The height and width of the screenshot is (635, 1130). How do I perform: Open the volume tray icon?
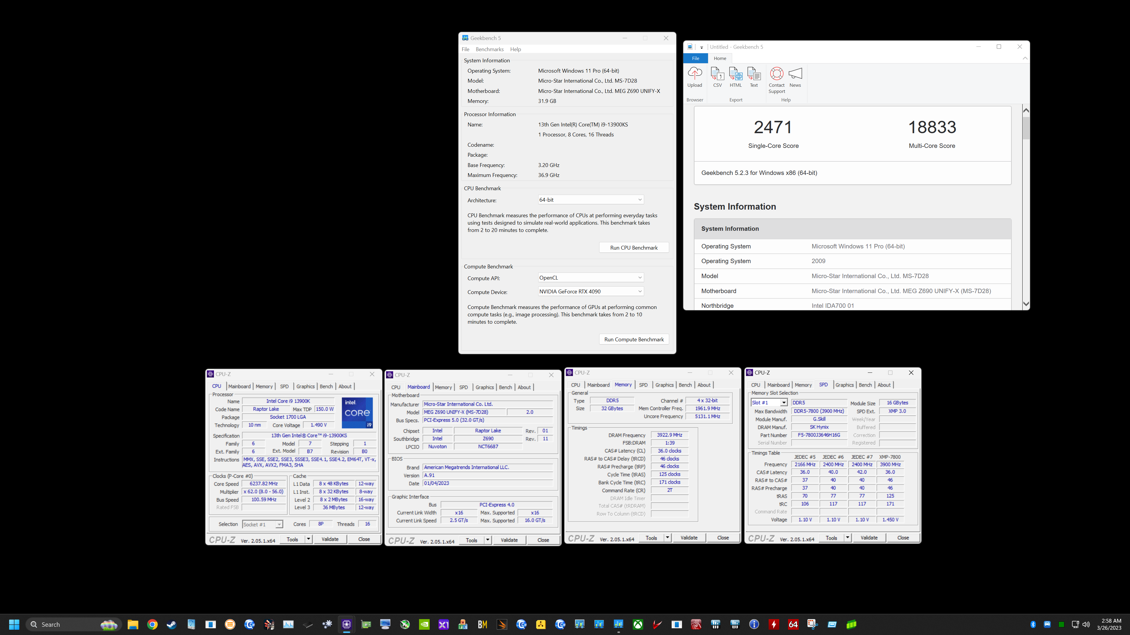tap(1086, 624)
